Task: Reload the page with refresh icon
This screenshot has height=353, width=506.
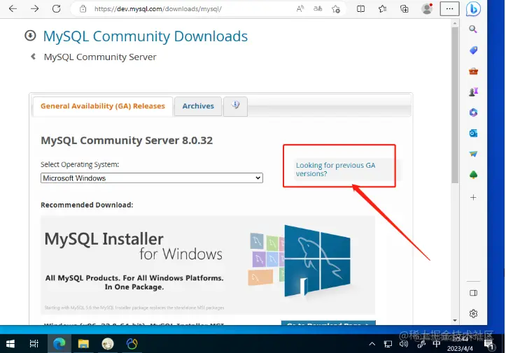Action: (x=57, y=8)
